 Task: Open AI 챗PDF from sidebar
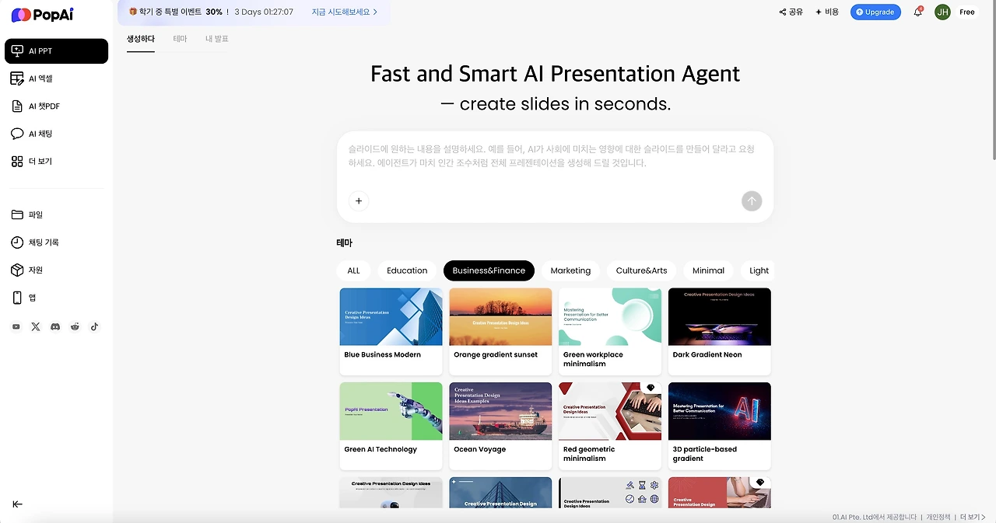click(x=56, y=106)
